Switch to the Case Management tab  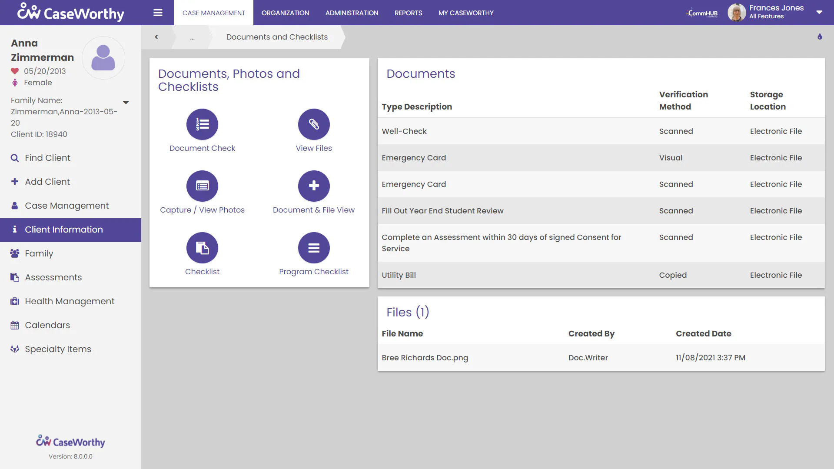(214, 13)
